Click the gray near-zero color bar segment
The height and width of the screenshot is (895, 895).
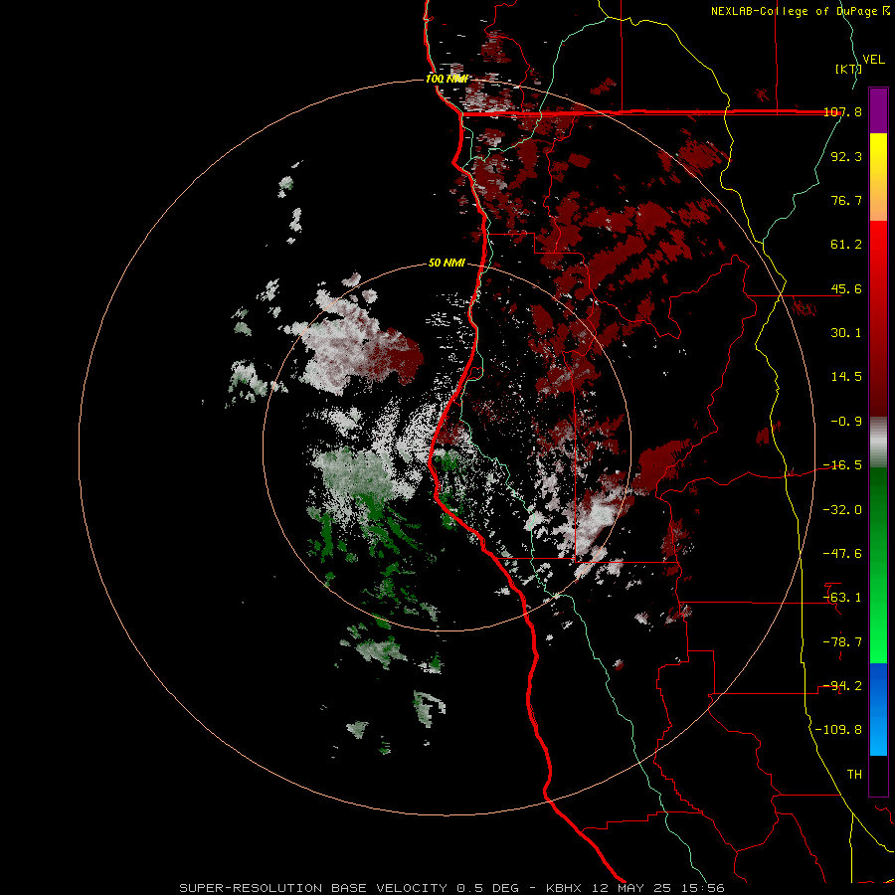point(878,443)
